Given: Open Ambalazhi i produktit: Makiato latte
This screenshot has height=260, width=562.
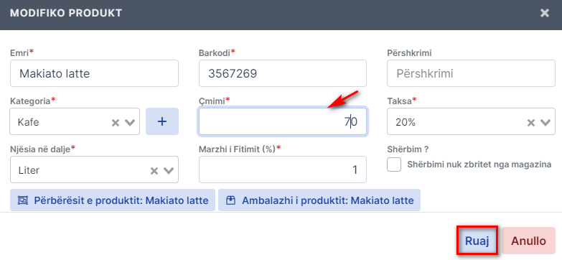Looking at the screenshot, I should coord(319,200).
